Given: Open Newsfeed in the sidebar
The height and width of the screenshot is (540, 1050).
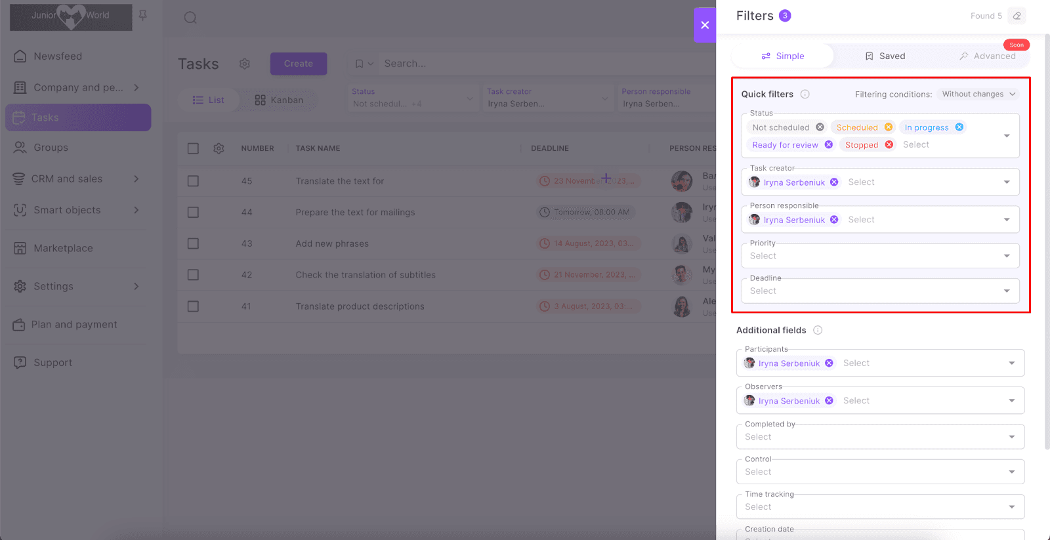Looking at the screenshot, I should 58,56.
